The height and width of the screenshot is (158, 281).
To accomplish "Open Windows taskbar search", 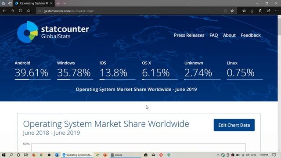I will [11, 155].
